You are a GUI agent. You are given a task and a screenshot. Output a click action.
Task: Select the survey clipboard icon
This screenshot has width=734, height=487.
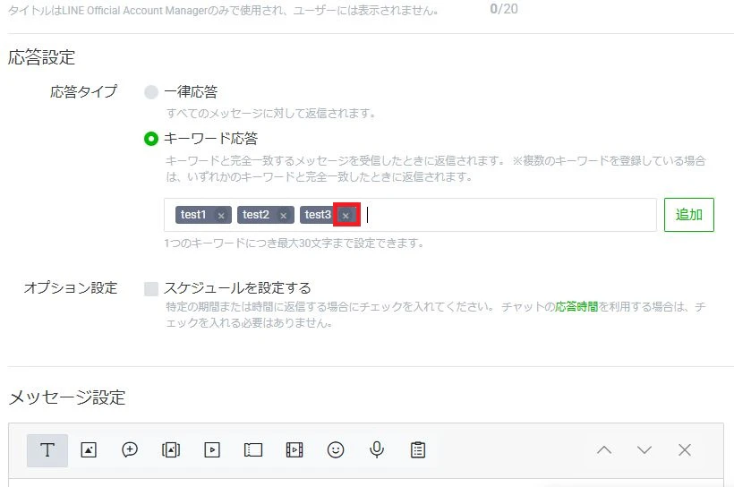coord(418,450)
